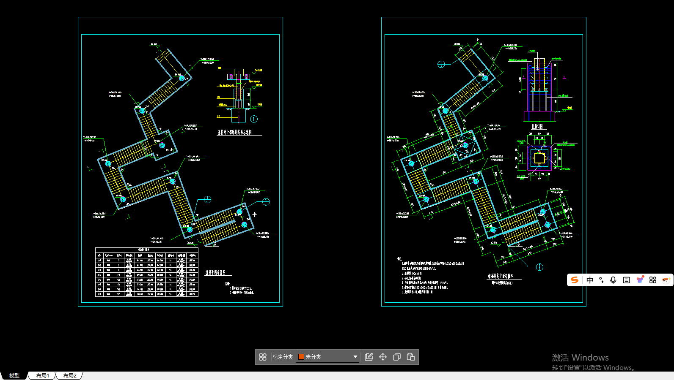Click the 标注分类 label
The width and height of the screenshot is (674, 380).
[283, 357]
